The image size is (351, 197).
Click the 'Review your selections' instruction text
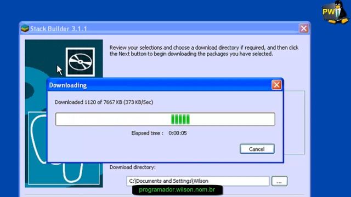[x=204, y=51]
